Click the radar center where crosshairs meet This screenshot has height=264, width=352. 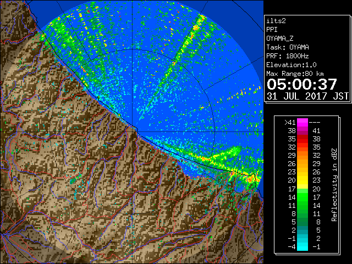pyautogui.click(x=133, y=132)
